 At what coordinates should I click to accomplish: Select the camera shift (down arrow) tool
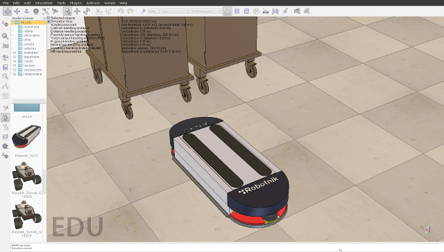point(26,11)
